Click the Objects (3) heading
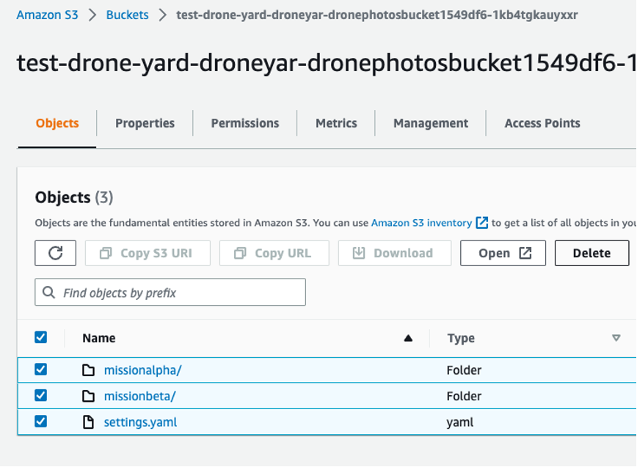This screenshot has height=467, width=637. click(x=74, y=197)
